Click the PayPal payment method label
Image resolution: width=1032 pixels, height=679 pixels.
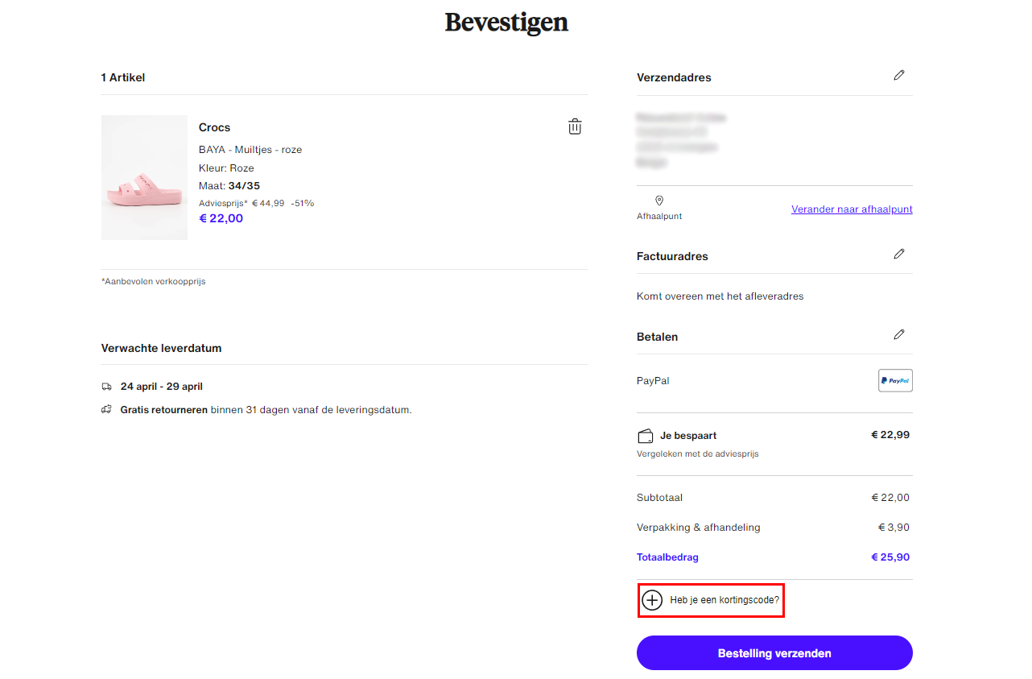point(653,381)
